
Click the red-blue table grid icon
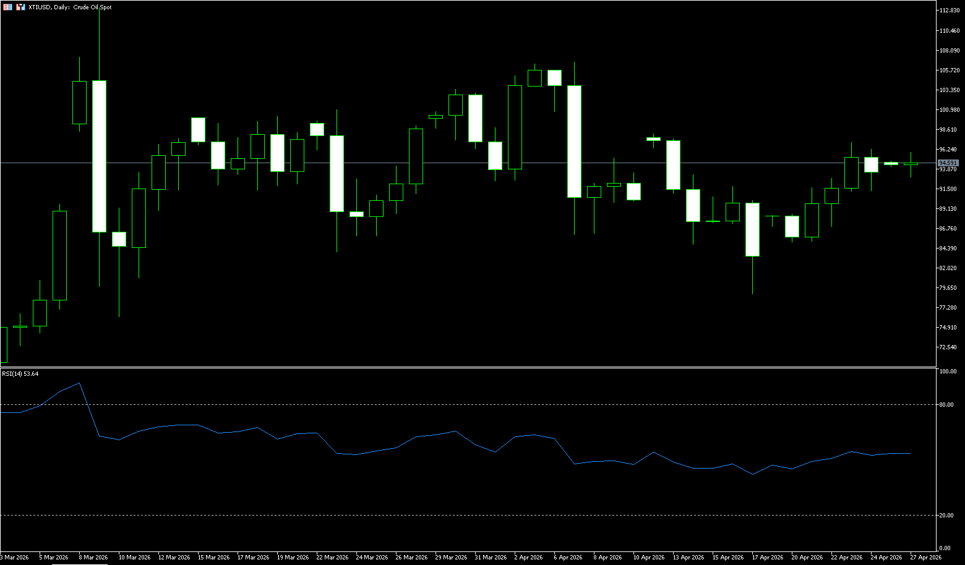click(7, 7)
